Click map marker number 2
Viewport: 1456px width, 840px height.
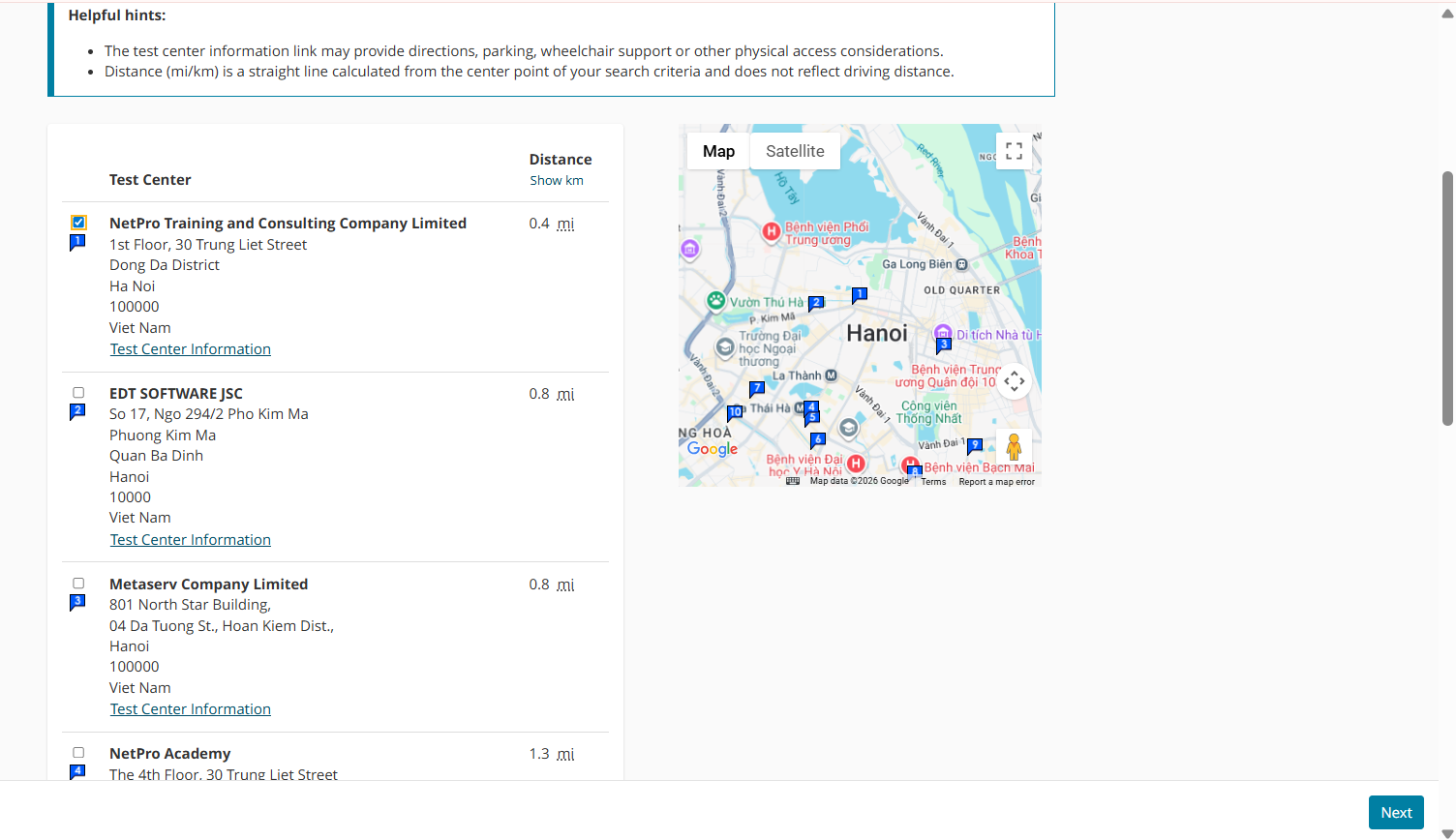[816, 303]
